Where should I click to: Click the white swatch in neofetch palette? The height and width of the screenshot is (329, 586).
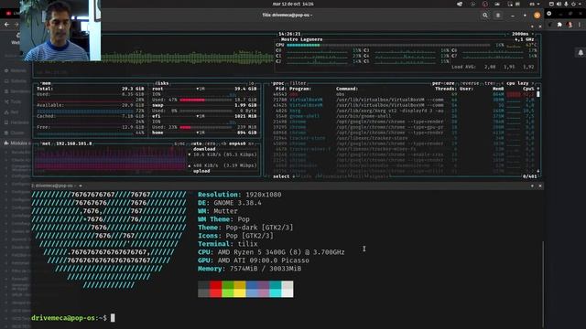click(x=288, y=289)
